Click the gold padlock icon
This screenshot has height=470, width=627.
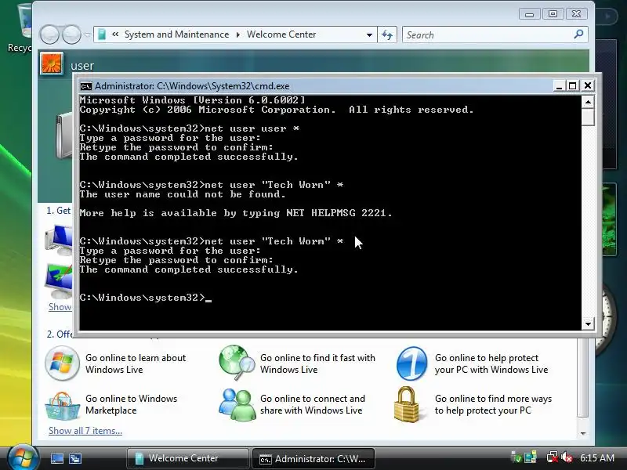tap(407, 404)
